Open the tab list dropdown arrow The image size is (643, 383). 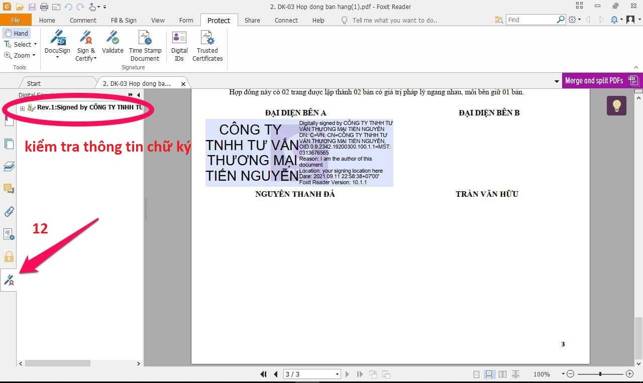[x=557, y=81]
